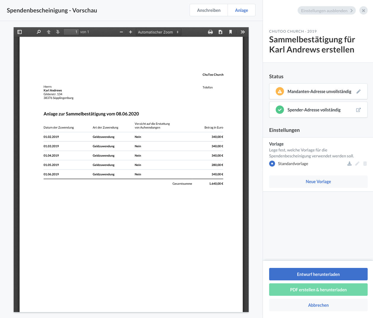Open the PDF search magnifier
Screen dimensions: 373x318
39,32
